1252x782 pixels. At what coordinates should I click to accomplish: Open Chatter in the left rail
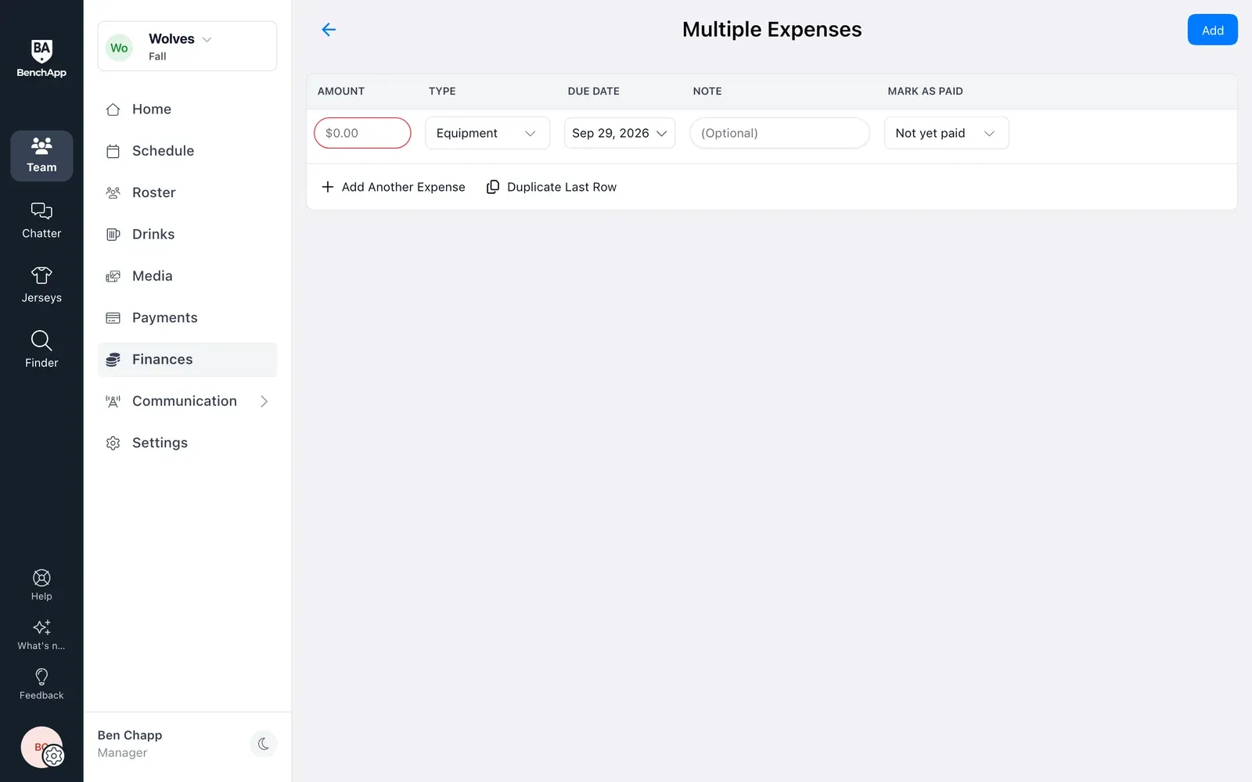41,221
